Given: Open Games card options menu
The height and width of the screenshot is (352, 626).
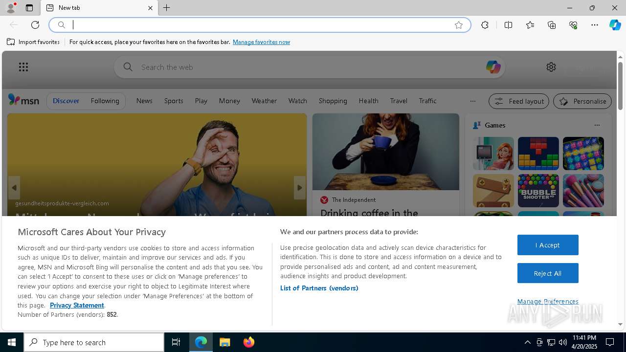Looking at the screenshot, I should [x=597, y=125].
